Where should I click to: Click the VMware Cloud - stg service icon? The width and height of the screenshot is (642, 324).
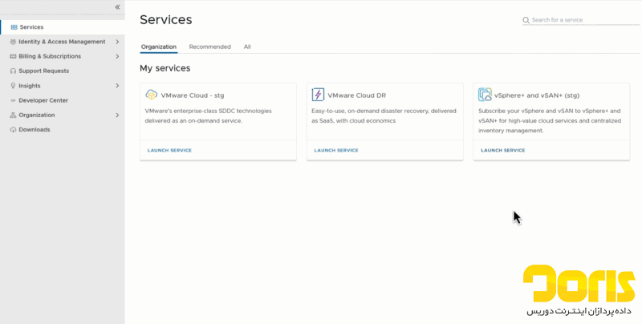click(x=152, y=95)
